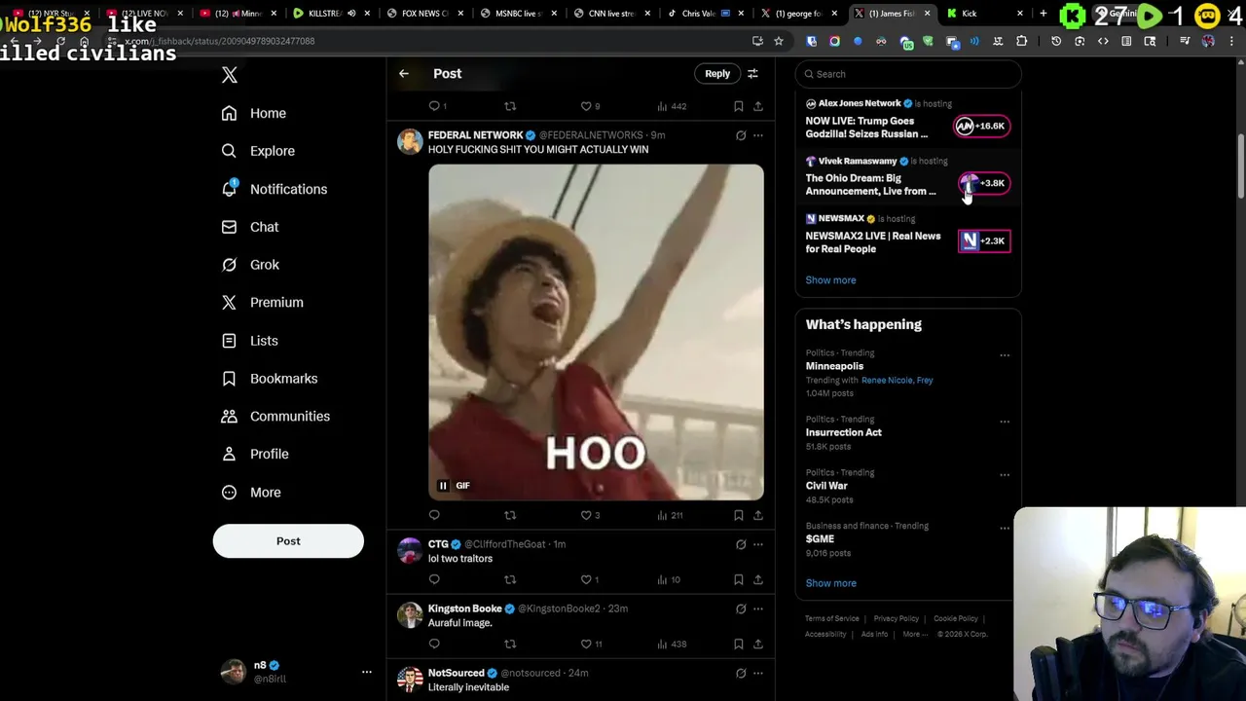Open Grok icon on FEDERAL NETWORK post
This screenshot has height=701, width=1246.
741,135
